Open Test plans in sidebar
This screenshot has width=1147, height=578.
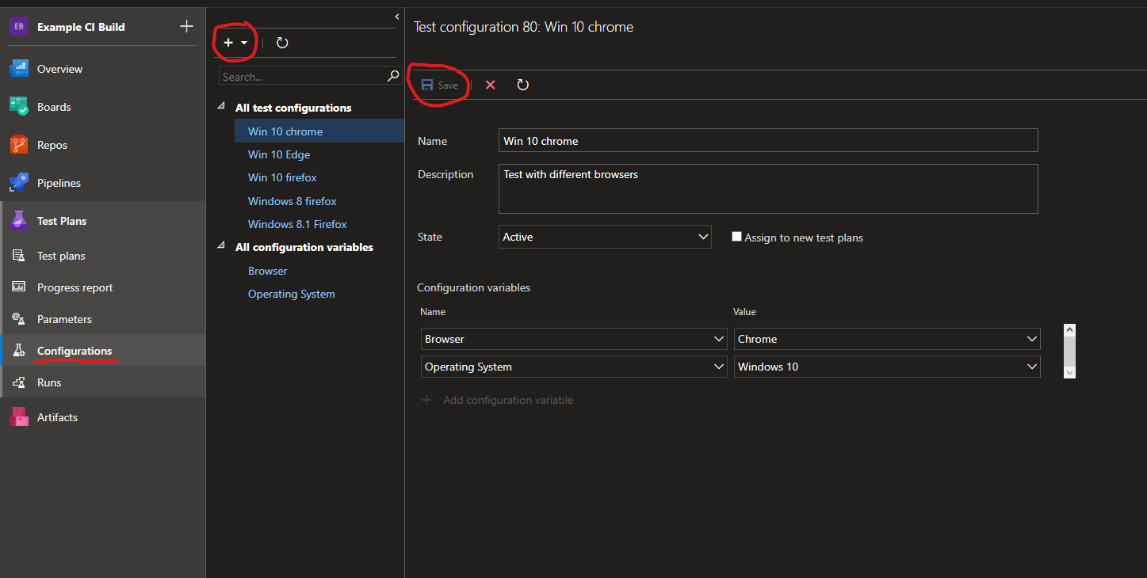[61, 256]
